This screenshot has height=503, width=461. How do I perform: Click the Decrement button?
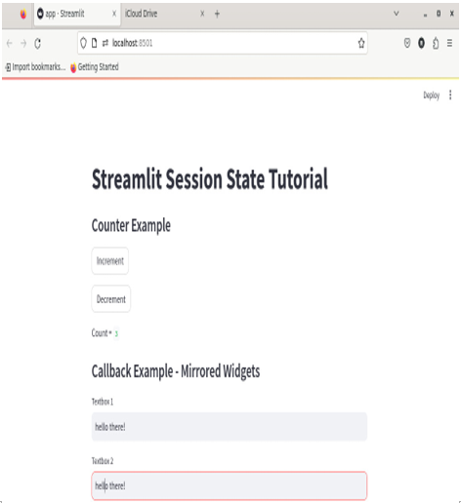coord(111,299)
